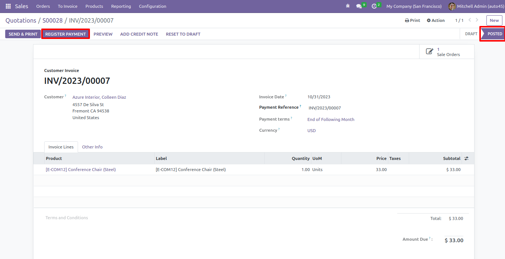Click the Sale Orders edit icon

click(430, 52)
